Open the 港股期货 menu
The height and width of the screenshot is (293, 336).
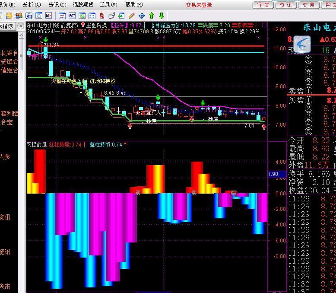83,5
